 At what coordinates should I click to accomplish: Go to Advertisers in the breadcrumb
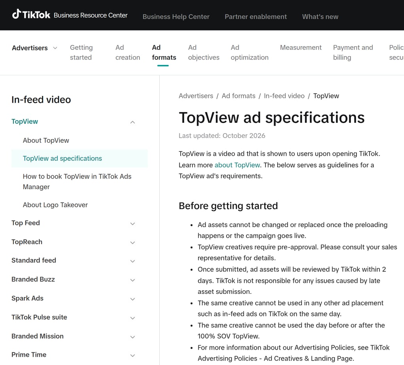point(196,96)
